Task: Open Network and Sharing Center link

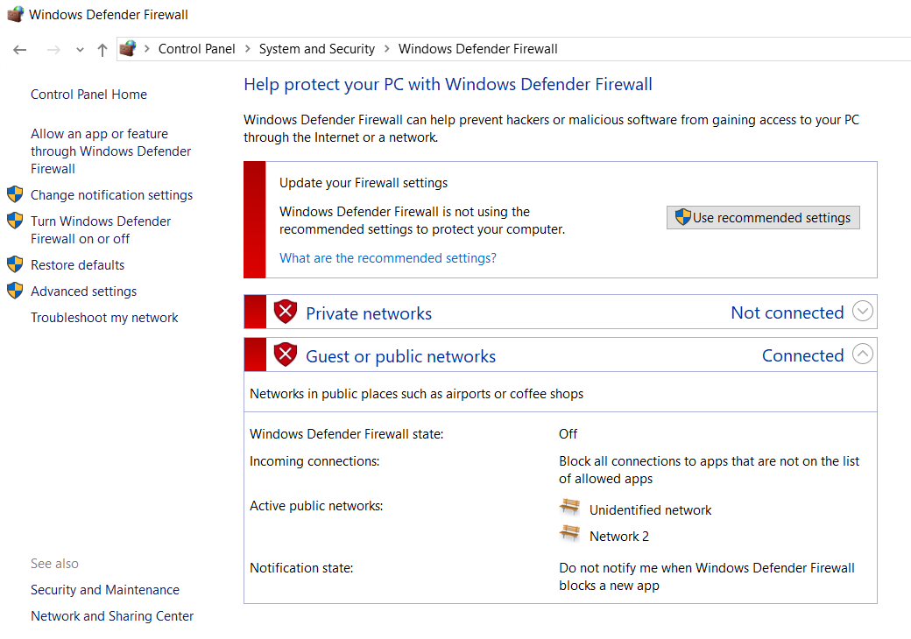Action: click(x=112, y=615)
